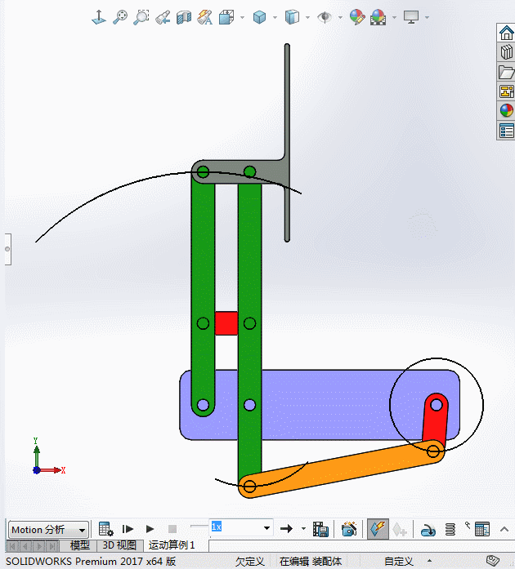The width and height of the screenshot is (515, 569).
Task: Click the Hide/Show Items icon
Action: click(292, 17)
